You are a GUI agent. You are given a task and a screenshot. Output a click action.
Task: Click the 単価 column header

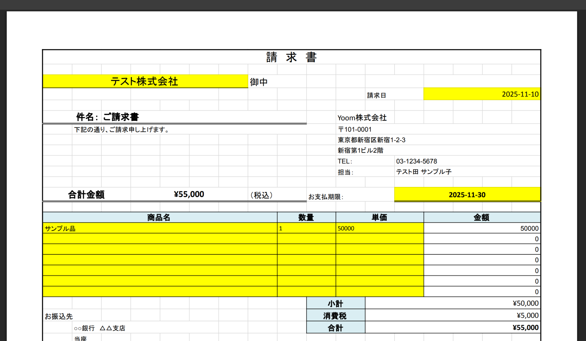click(x=379, y=218)
